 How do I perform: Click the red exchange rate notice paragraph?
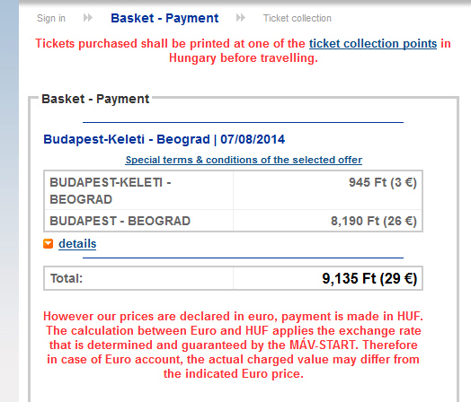click(x=233, y=345)
